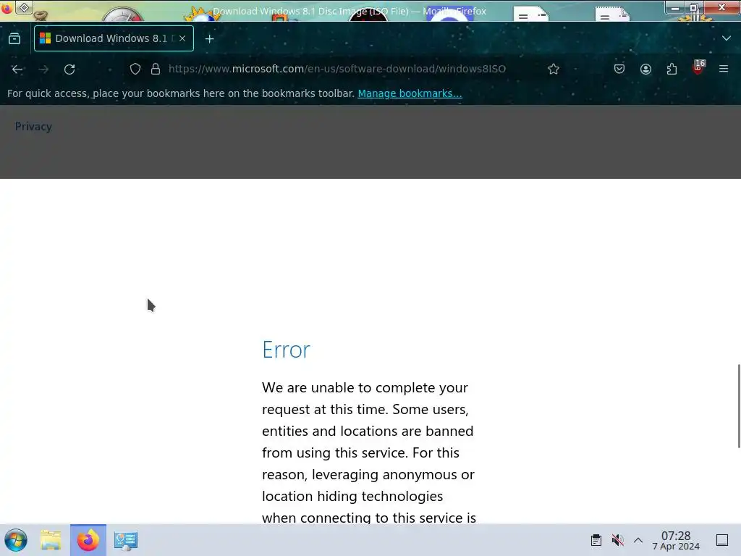
Task: Open the Privacy footer link
Action: coord(33,126)
